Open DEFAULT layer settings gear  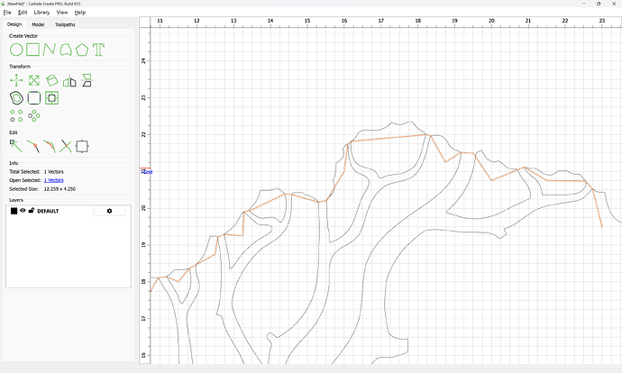tap(109, 211)
